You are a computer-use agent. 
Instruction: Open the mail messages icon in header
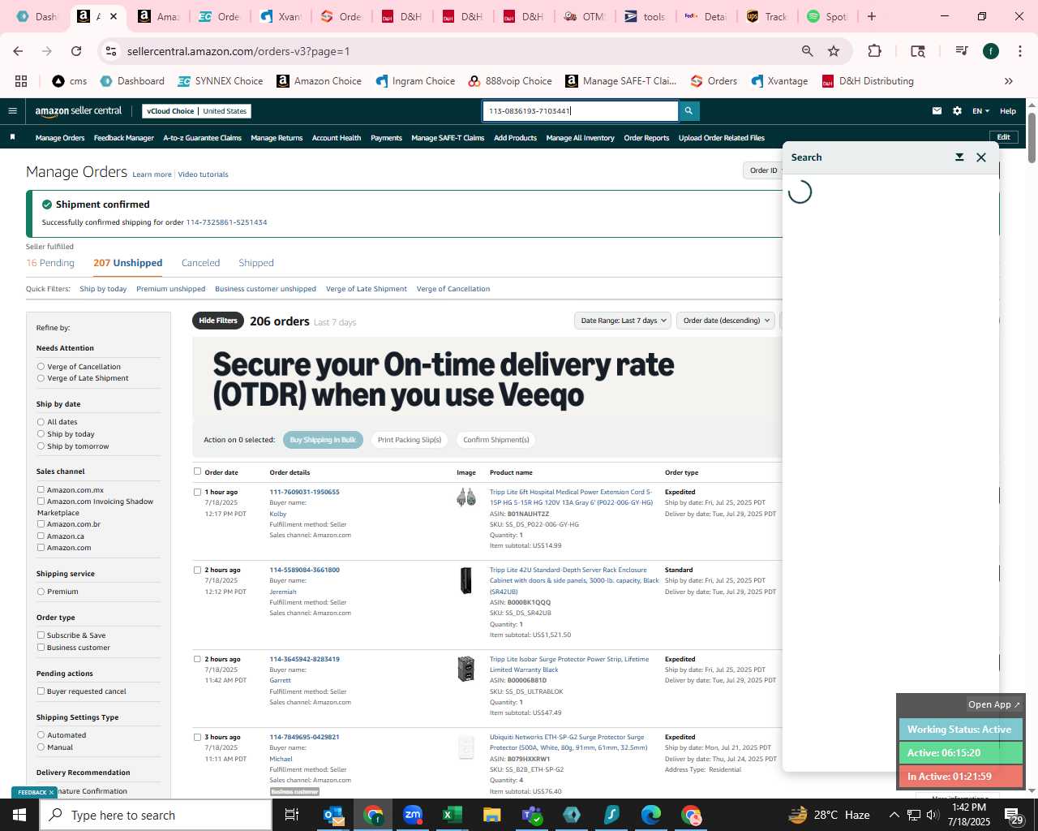(937, 111)
